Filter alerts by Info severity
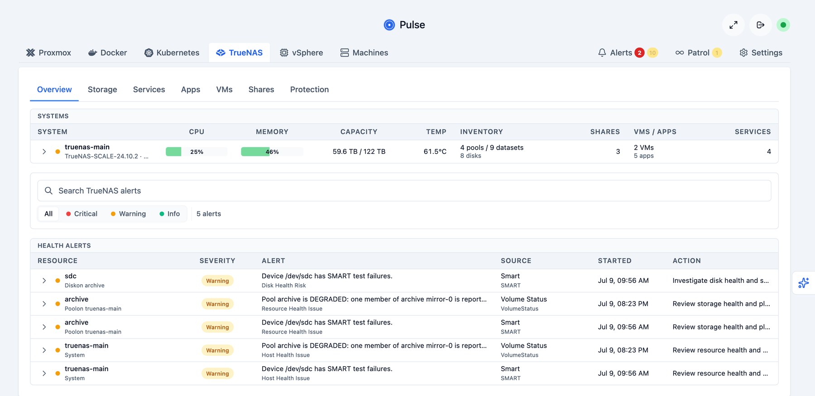This screenshot has width=815, height=396. click(169, 214)
